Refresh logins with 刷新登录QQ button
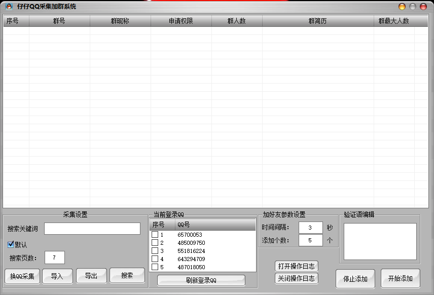The width and height of the screenshot is (434, 295). pos(201,280)
